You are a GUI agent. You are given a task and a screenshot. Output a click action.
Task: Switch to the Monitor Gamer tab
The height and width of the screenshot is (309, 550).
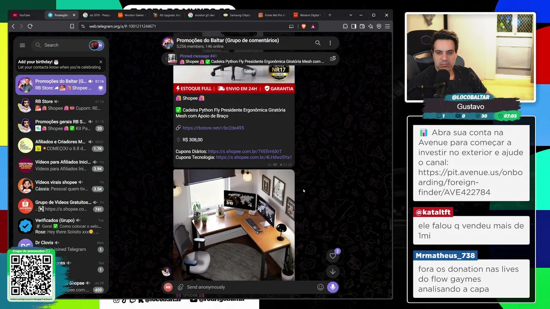132,15
